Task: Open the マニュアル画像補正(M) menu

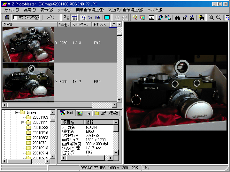Action: pos(126,10)
